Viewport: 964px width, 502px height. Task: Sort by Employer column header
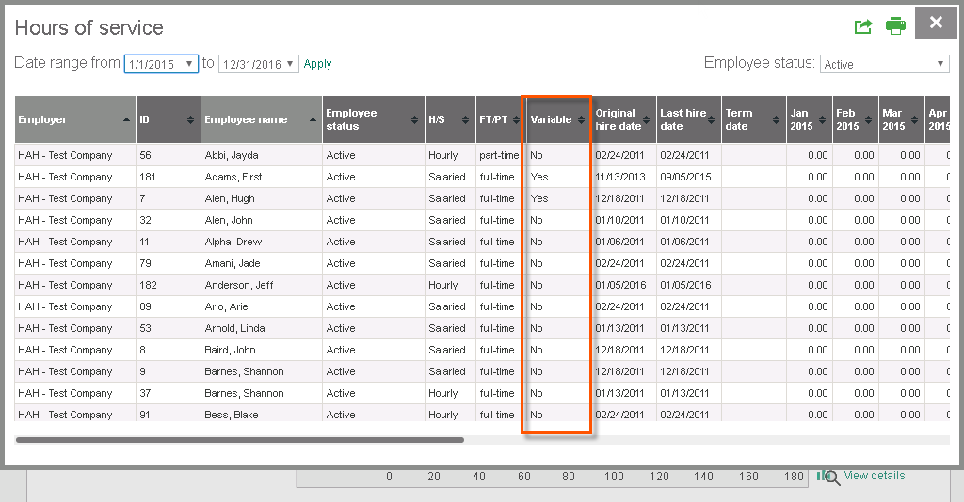[74, 119]
